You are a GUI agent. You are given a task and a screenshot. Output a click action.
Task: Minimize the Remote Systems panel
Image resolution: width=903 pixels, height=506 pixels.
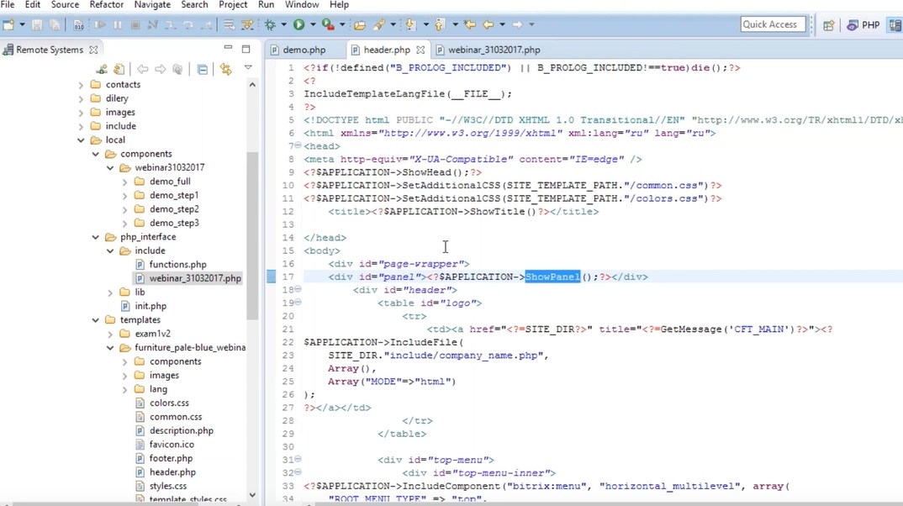pyautogui.click(x=228, y=49)
